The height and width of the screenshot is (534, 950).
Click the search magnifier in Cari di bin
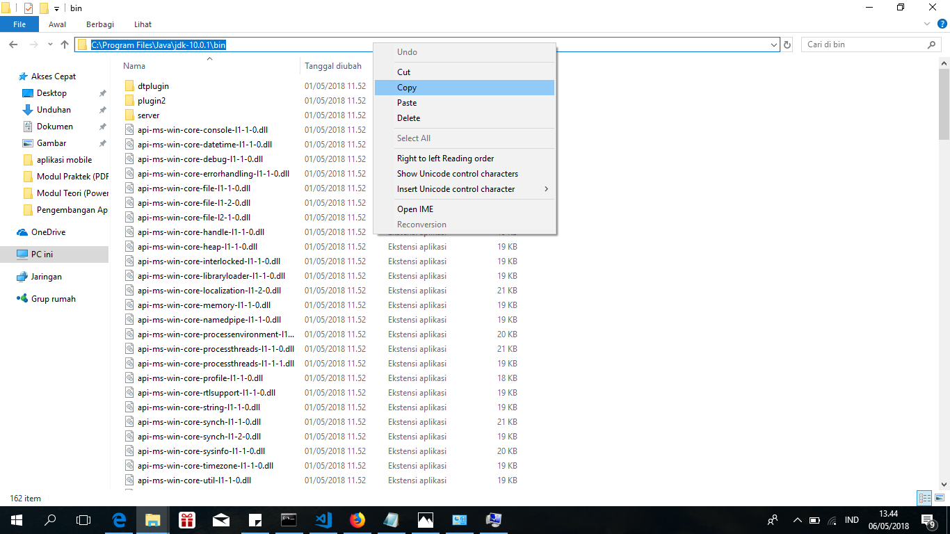pyautogui.click(x=932, y=44)
